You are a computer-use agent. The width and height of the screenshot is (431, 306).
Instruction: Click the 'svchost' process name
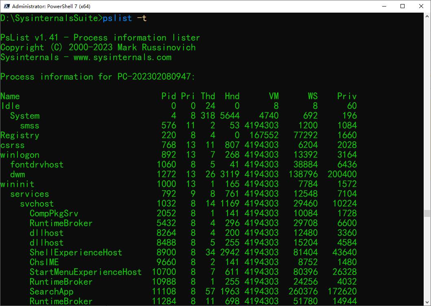pos(37,204)
